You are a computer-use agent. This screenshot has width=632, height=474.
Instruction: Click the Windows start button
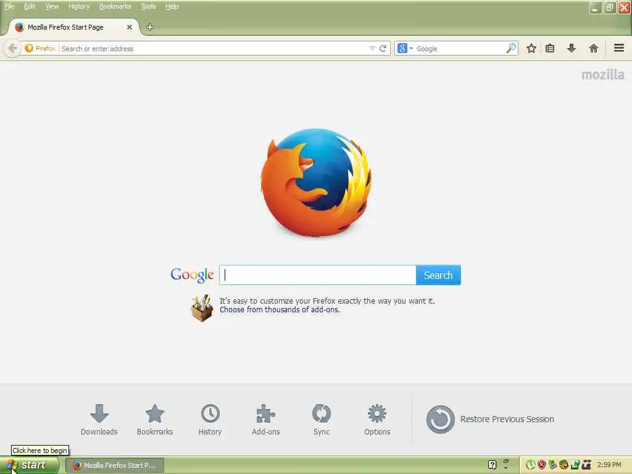(28, 465)
